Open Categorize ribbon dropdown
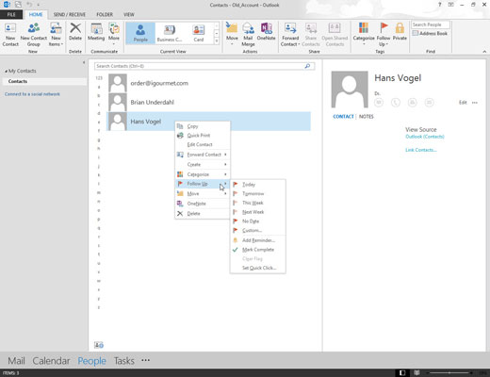The height and width of the screenshot is (377, 490). 364,34
